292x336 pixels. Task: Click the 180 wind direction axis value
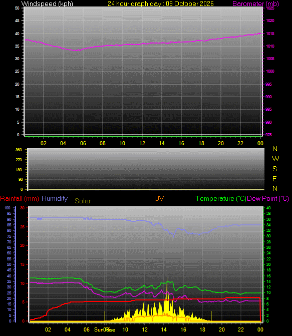tap(19, 170)
